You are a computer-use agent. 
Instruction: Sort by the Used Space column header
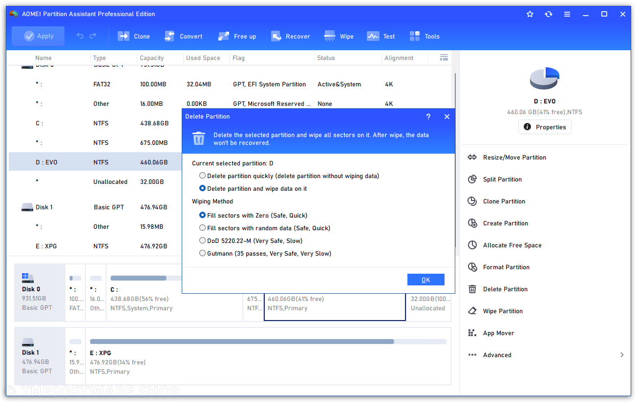203,58
